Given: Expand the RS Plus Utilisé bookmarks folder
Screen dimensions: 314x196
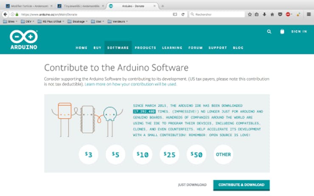Looking at the screenshot, I should (x=51, y=21).
